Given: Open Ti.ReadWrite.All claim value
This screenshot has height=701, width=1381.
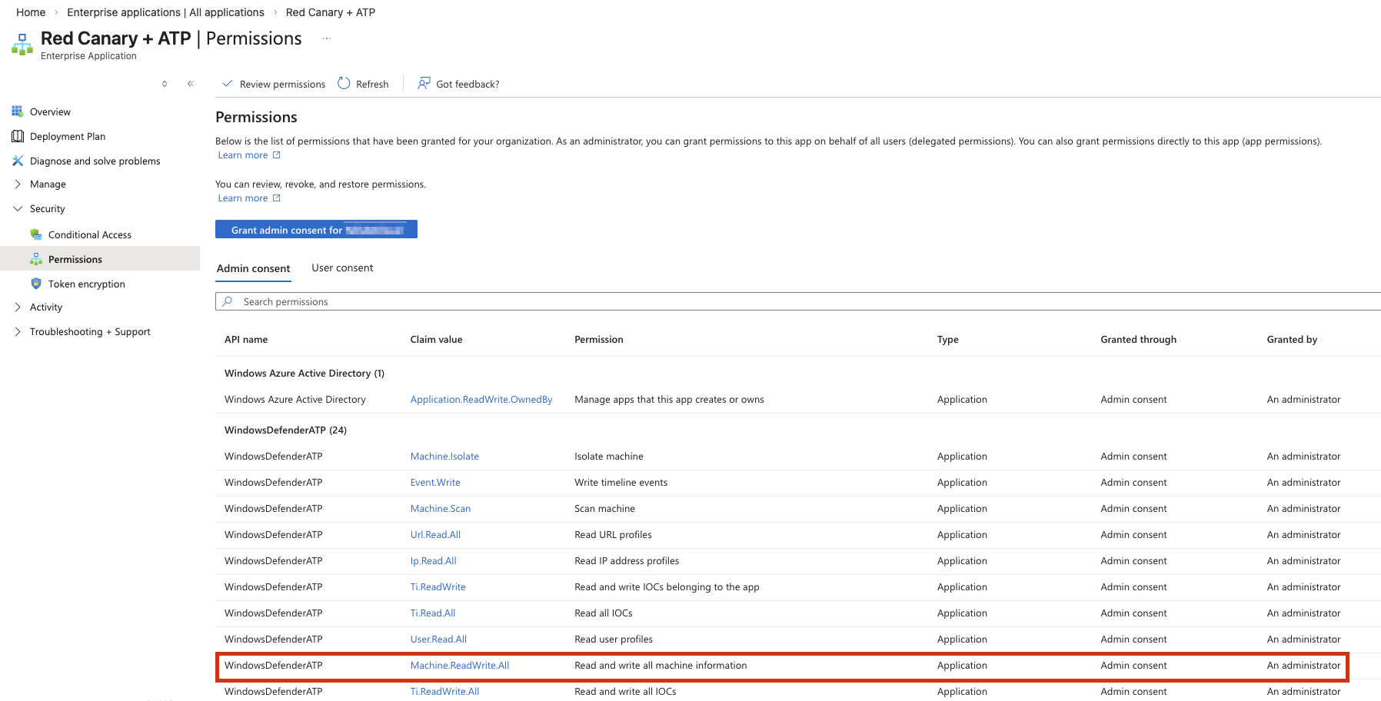Looking at the screenshot, I should [444, 691].
